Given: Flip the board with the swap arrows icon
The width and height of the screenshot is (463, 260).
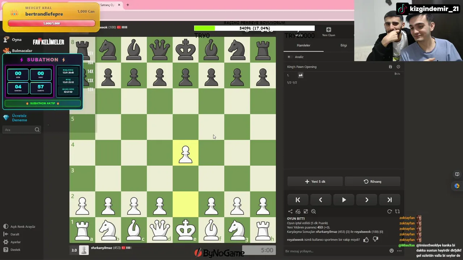Looking at the screenshot, I should tap(397, 212).
